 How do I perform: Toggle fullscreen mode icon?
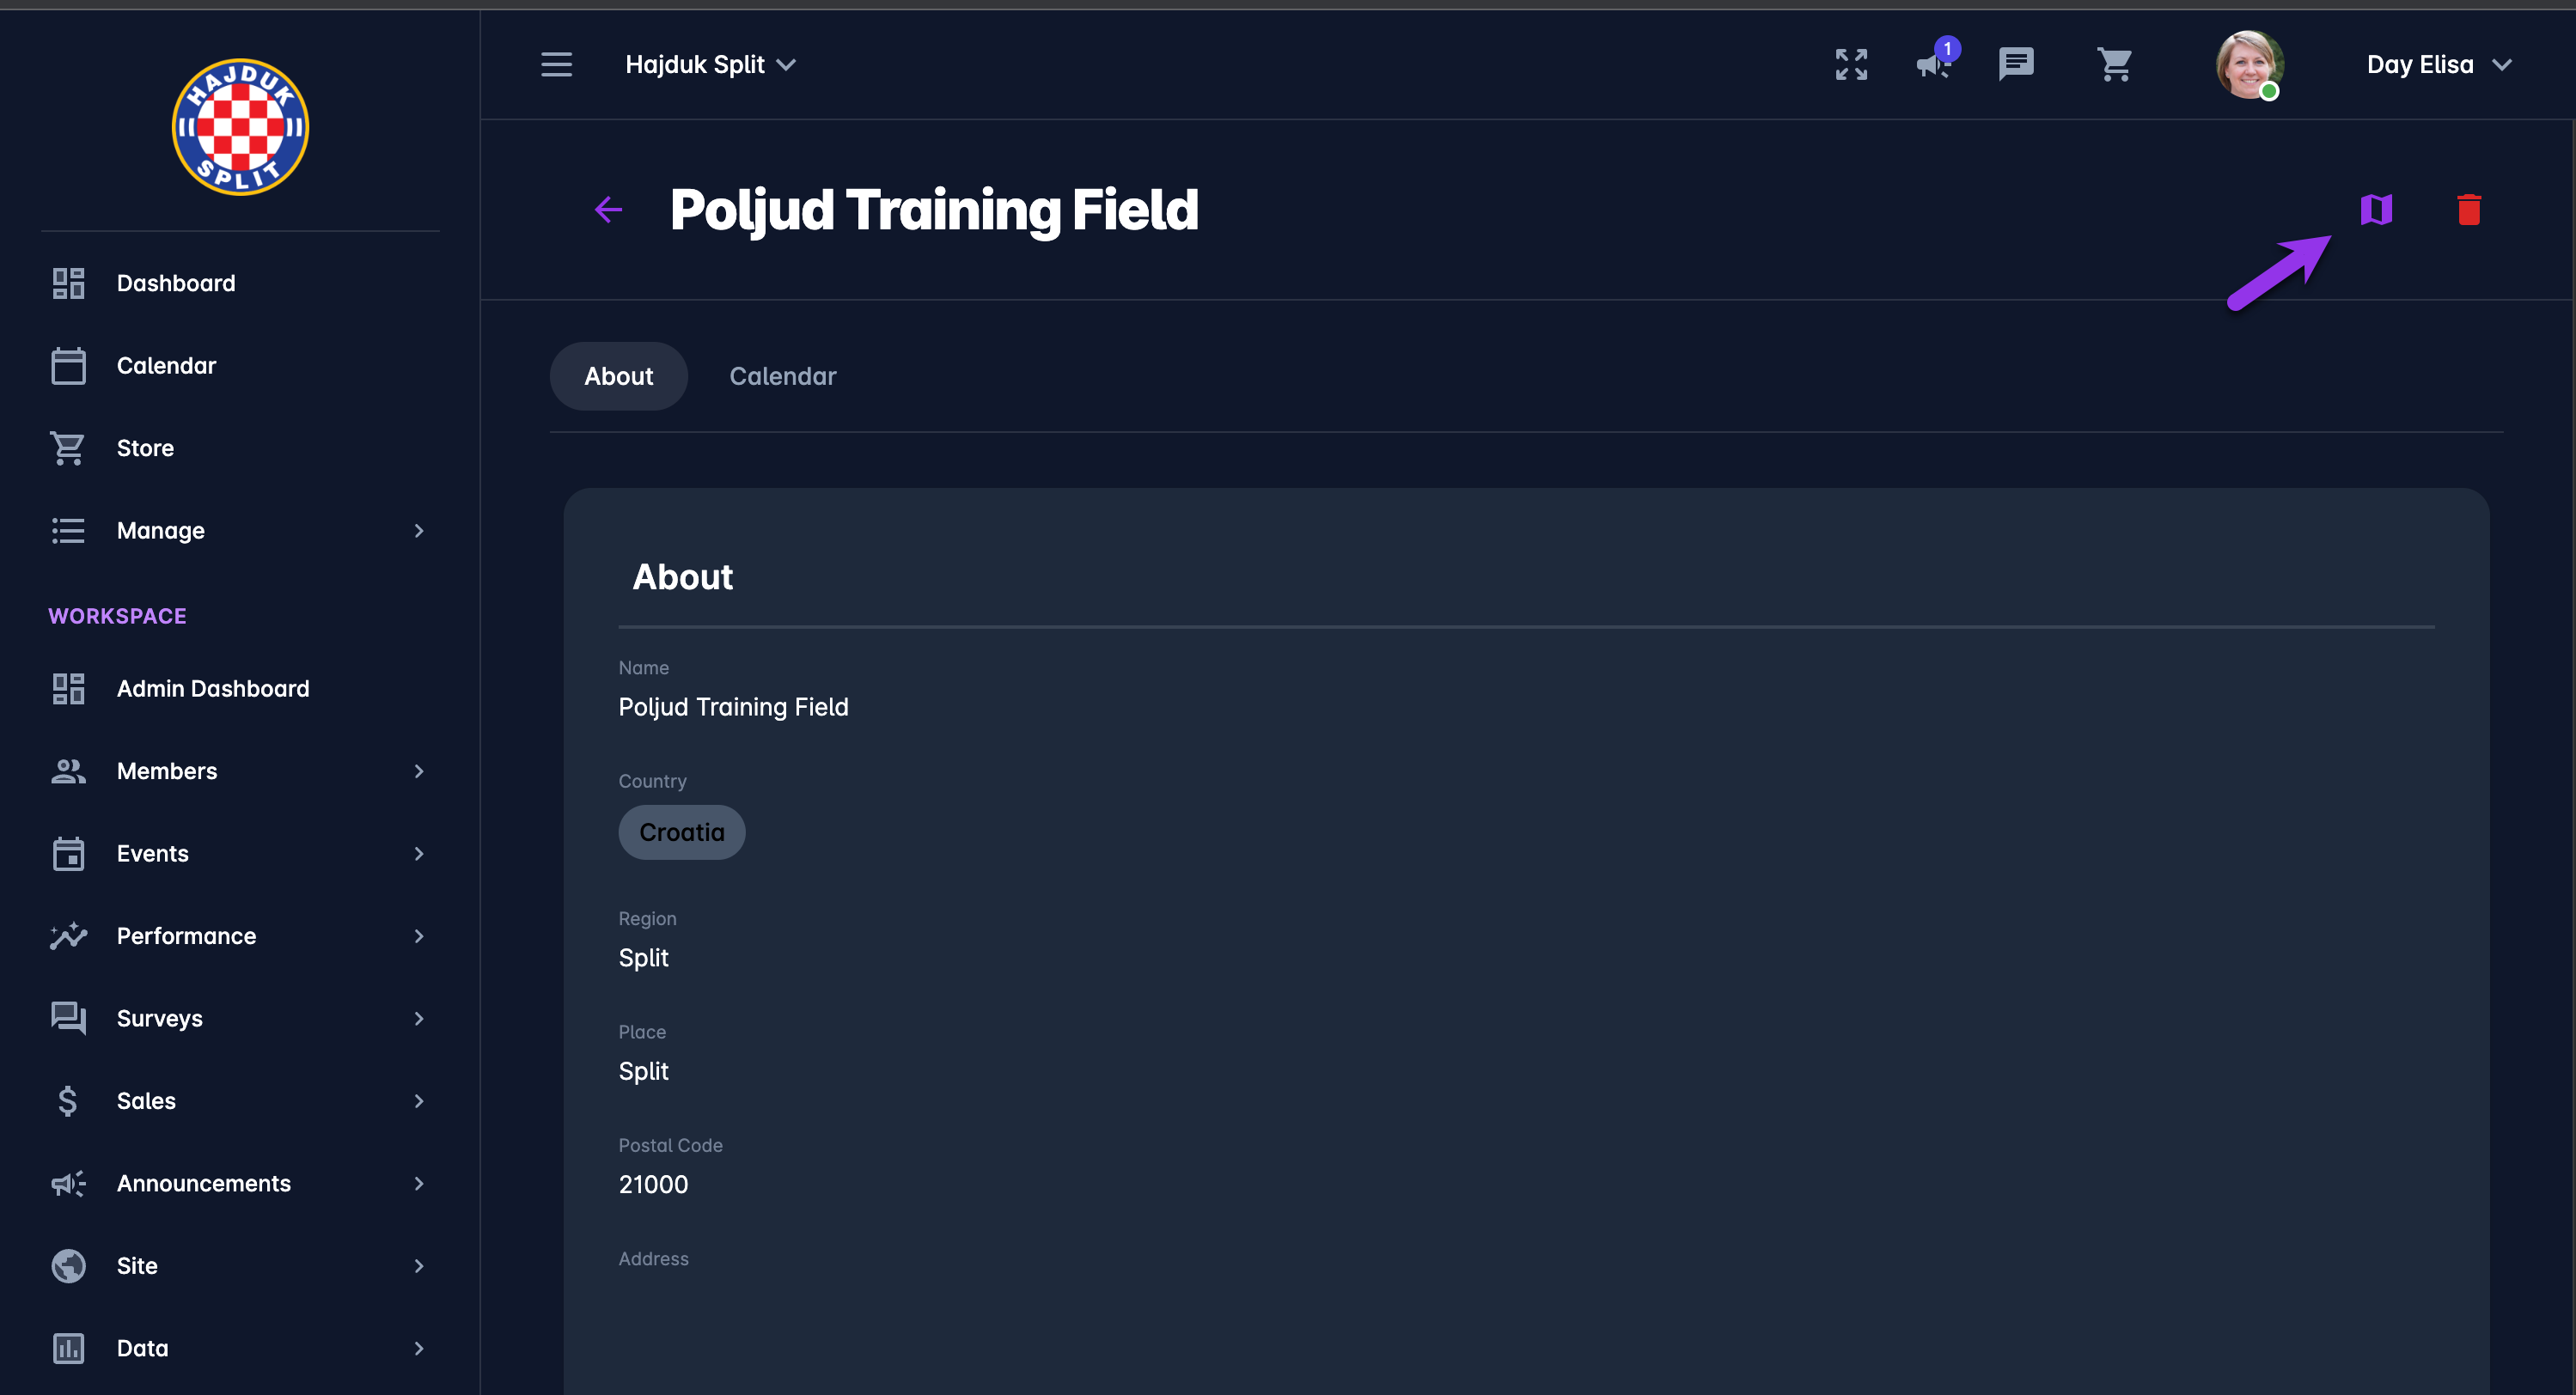(x=1851, y=65)
